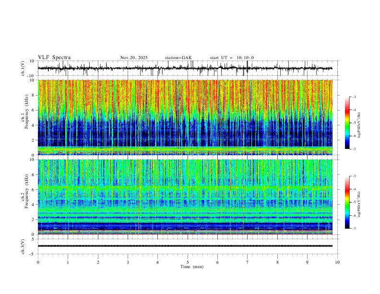Image resolution: width=380 pixels, height=294 pixels.
Task: Click time axis tick label "5"
Action: (x=188, y=262)
